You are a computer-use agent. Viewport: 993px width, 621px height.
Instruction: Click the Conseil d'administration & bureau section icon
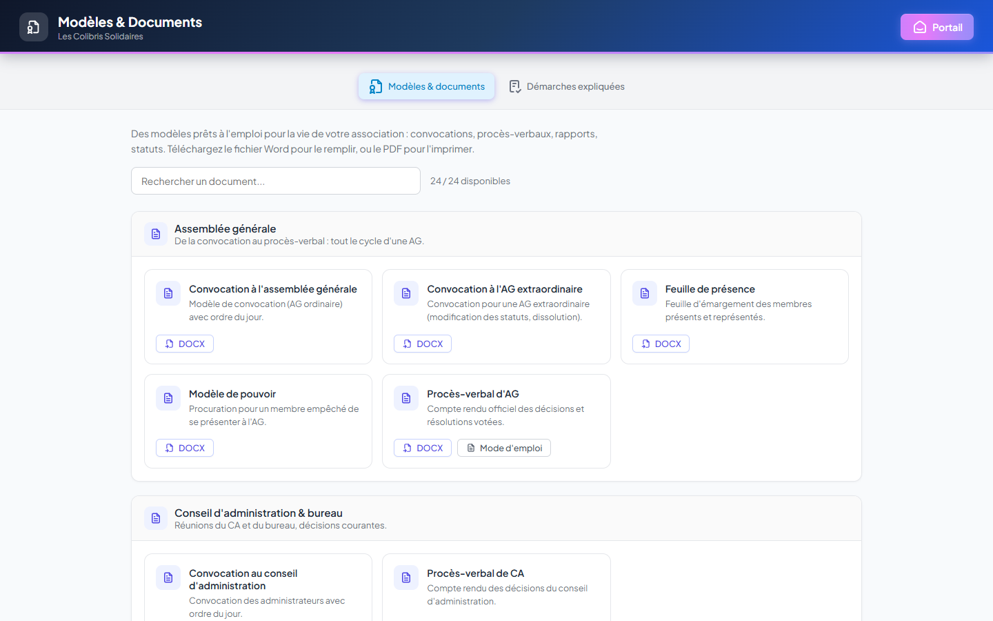[156, 518]
